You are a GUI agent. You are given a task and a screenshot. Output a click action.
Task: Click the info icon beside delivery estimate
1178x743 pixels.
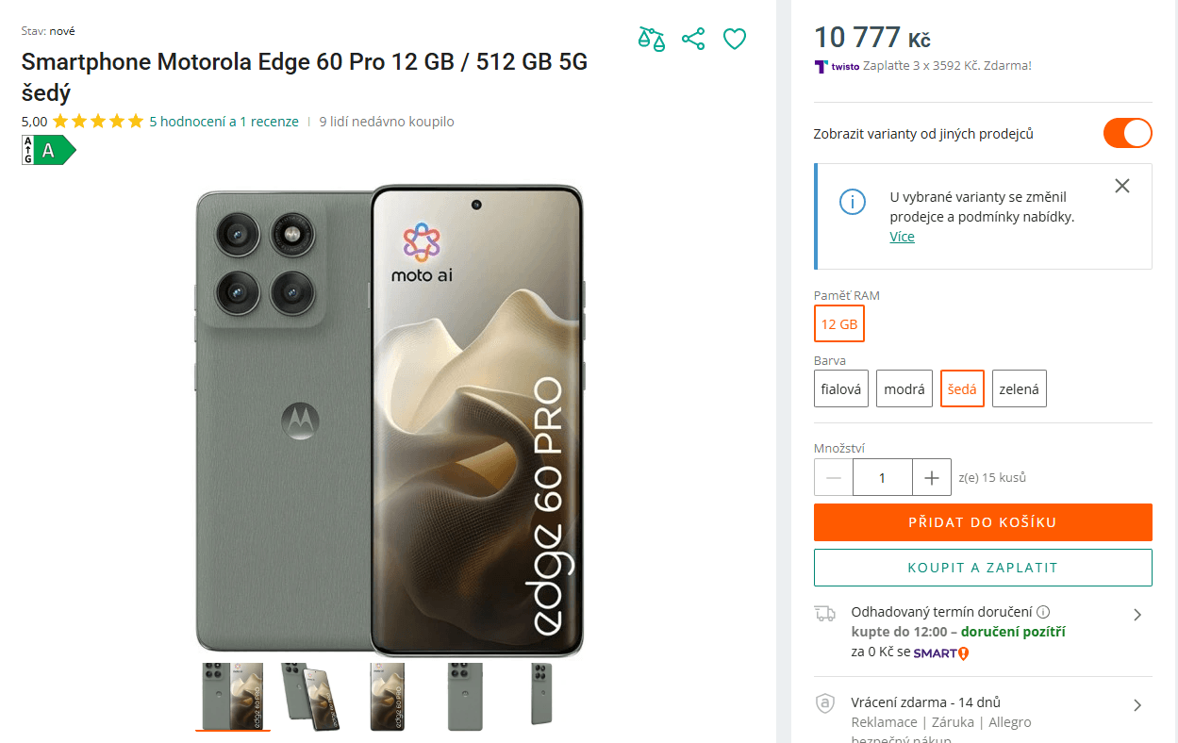[1043, 612]
